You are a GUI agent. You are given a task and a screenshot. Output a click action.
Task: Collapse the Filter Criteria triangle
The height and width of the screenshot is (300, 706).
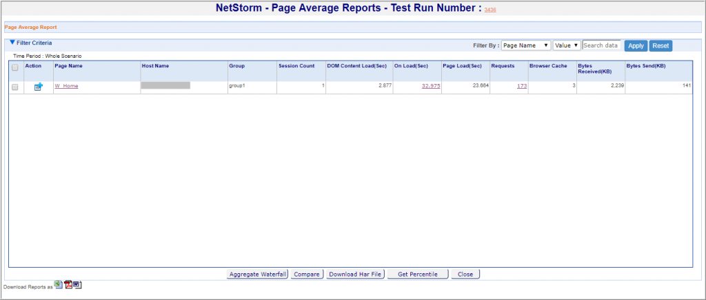tap(12, 43)
